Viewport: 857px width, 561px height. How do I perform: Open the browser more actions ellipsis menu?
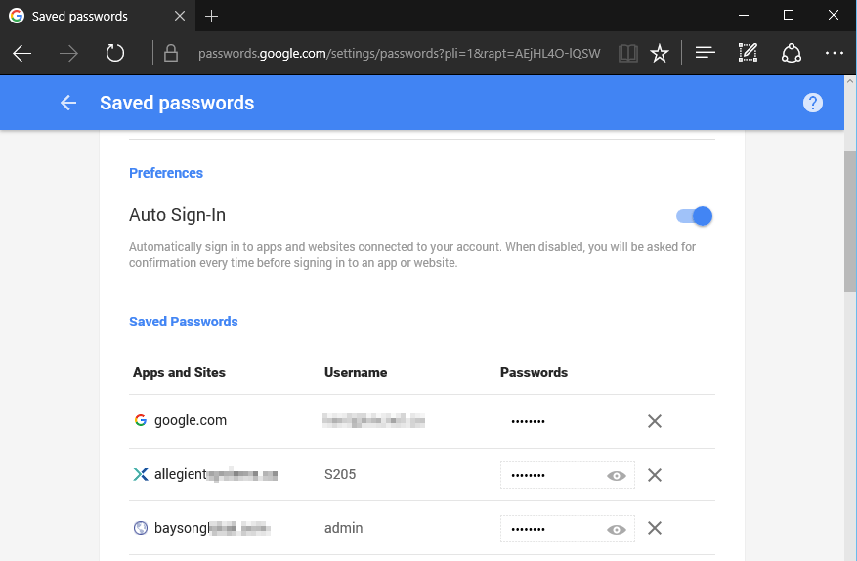pyautogui.click(x=834, y=53)
